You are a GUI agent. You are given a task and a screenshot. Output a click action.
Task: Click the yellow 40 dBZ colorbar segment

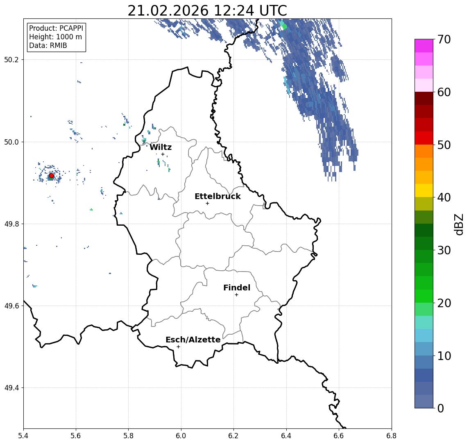(424, 190)
